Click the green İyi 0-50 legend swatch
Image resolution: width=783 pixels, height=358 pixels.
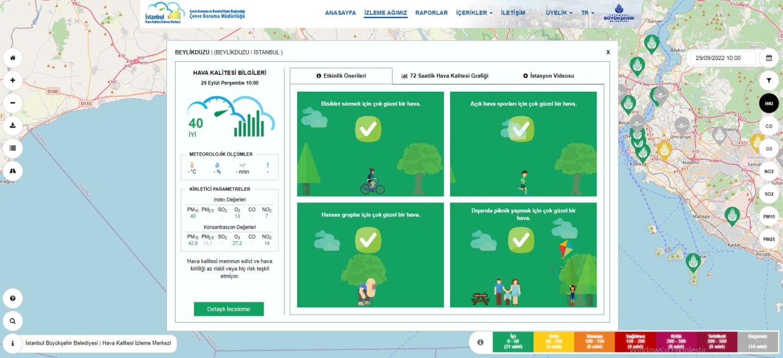pyautogui.click(x=513, y=342)
